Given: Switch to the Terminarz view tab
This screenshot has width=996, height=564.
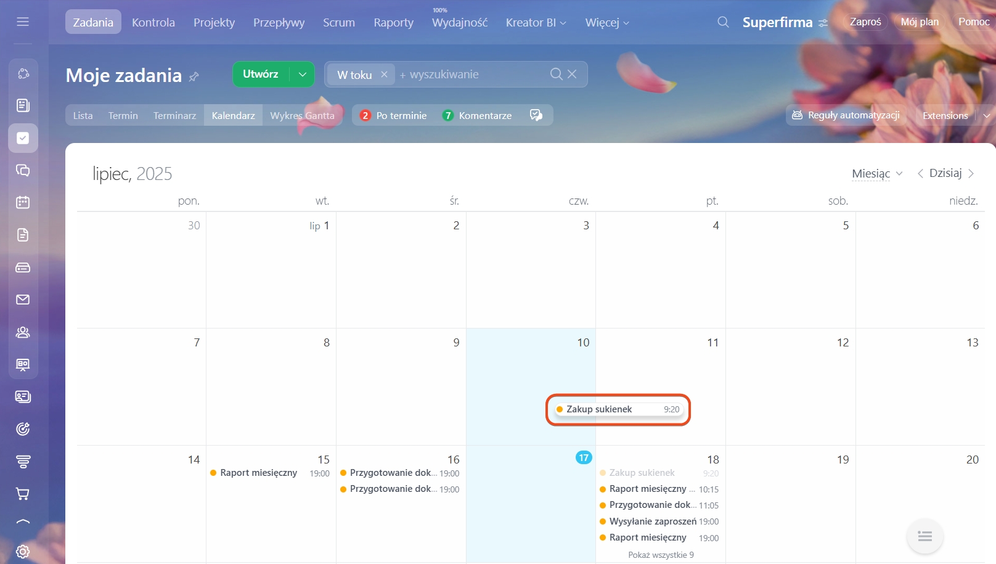Looking at the screenshot, I should (174, 115).
